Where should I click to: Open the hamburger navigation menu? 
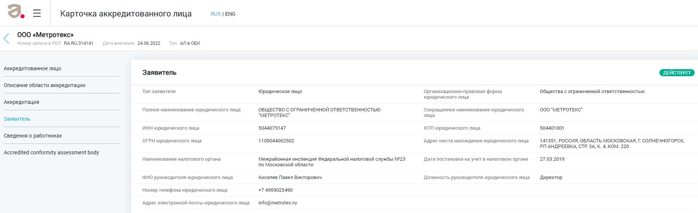point(37,13)
